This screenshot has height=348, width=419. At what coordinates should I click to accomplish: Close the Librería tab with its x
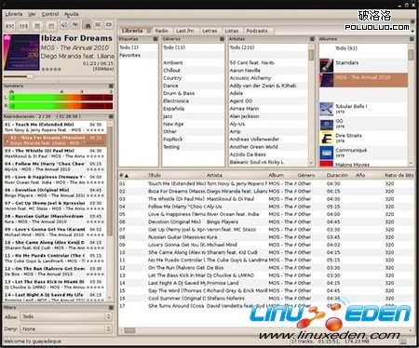[149, 31]
